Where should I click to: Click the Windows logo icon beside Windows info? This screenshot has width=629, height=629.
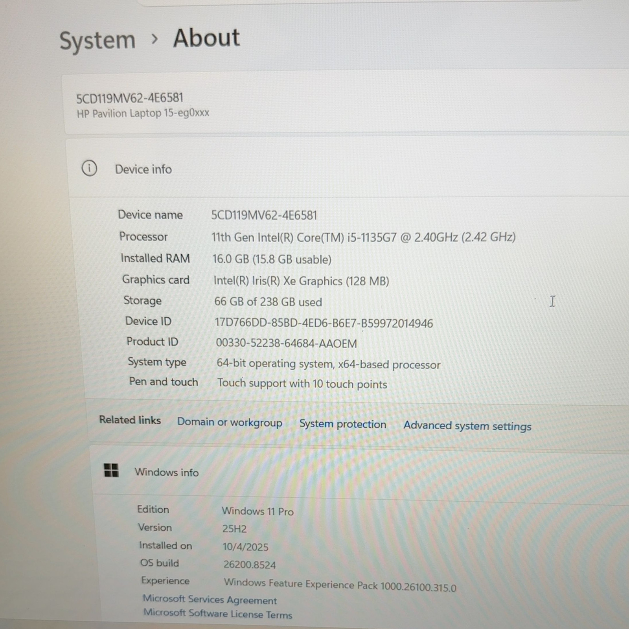[111, 470]
